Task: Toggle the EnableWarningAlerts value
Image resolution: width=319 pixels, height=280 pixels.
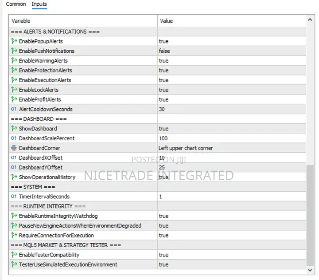Action: pyautogui.click(x=232, y=60)
